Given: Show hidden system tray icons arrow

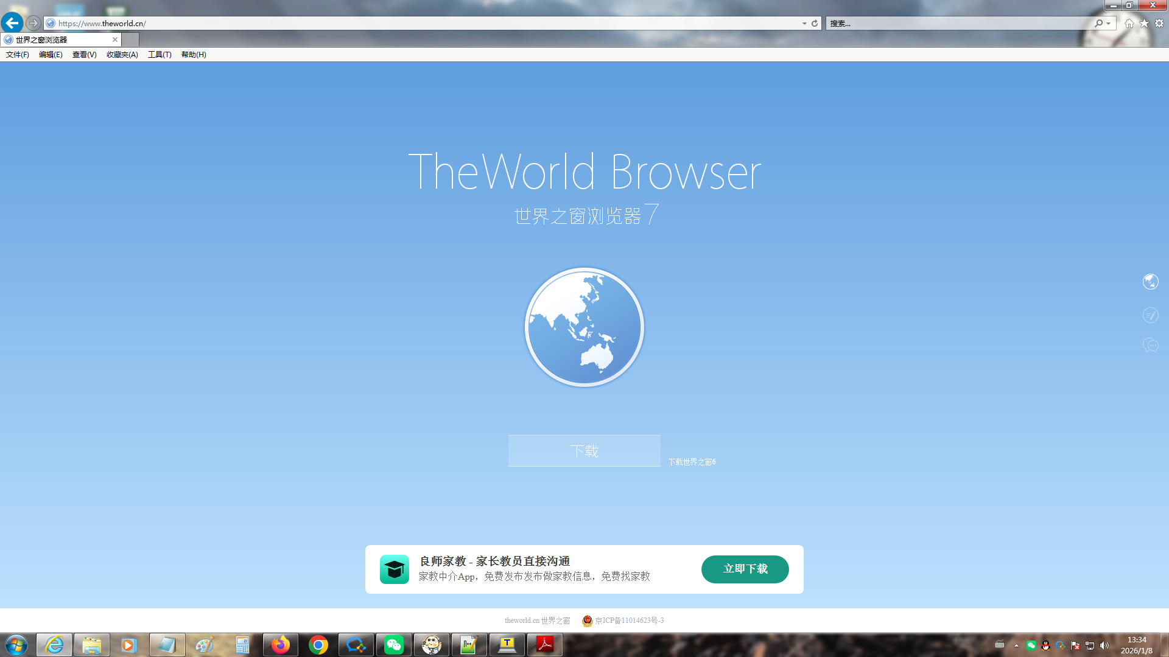Looking at the screenshot, I should coord(1016,645).
